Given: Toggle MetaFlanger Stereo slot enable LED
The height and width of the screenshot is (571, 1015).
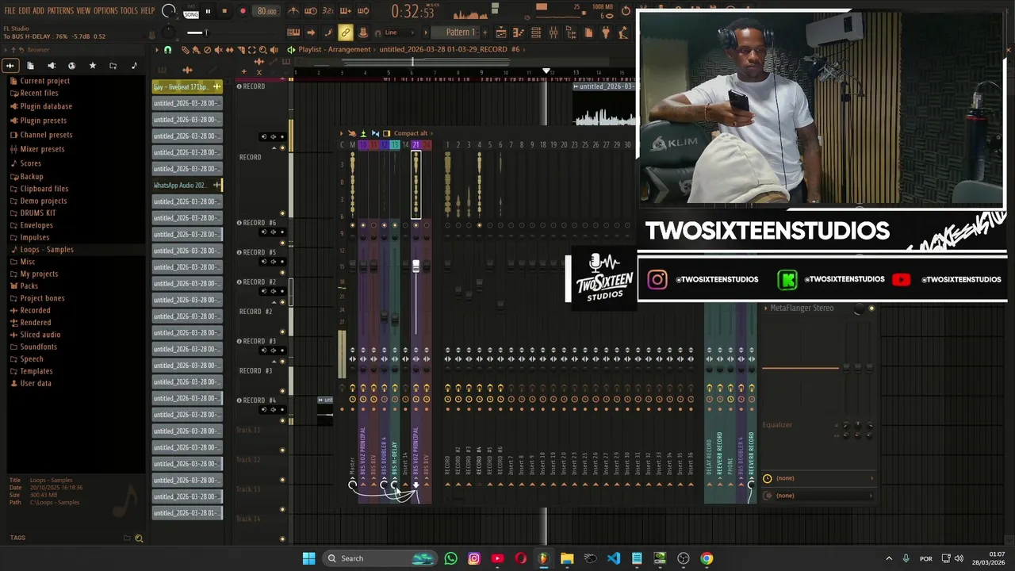Looking at the screenshot, I should pyautogui.click(x=871, y=308).
